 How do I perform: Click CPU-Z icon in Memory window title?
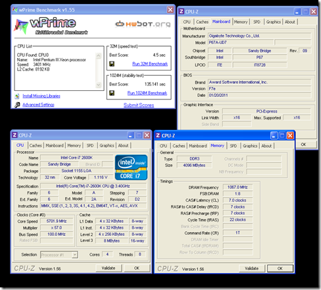[x=158, y=135]
